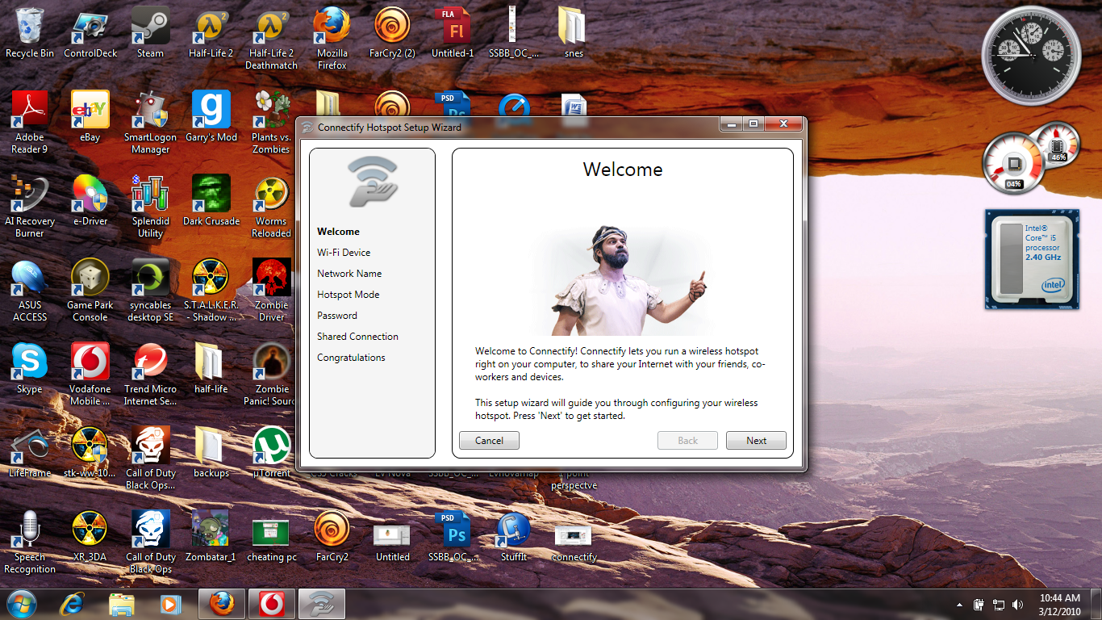Open the Splendid Utility shortcut
Screen dimensions: 1102x620
(x=150, y=207)
